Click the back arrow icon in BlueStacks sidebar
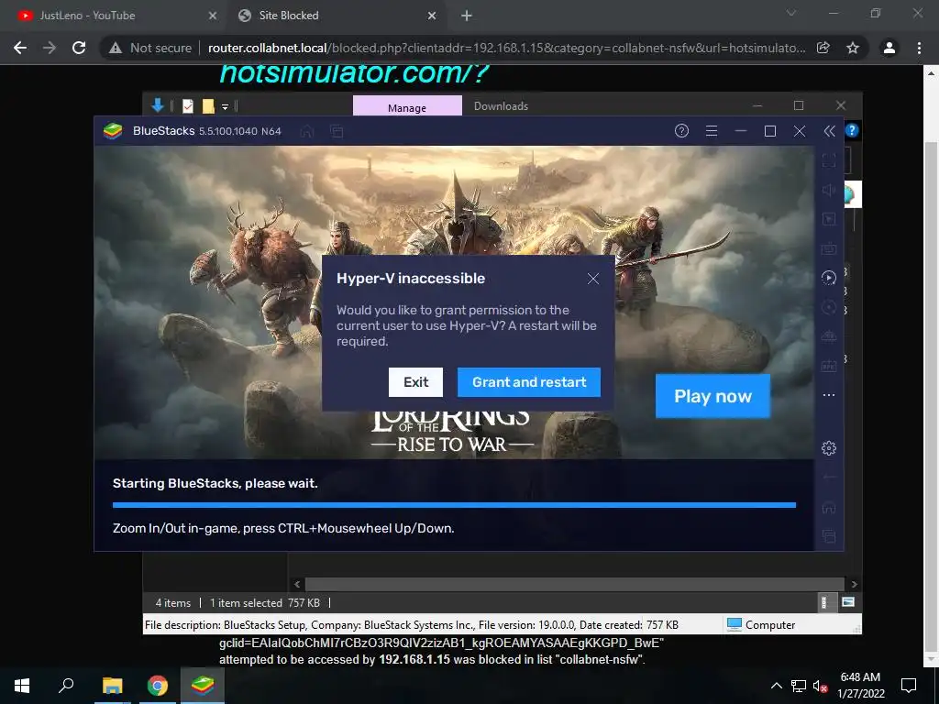Viewport: 939px width, 704px height. (x=829, y=477)
